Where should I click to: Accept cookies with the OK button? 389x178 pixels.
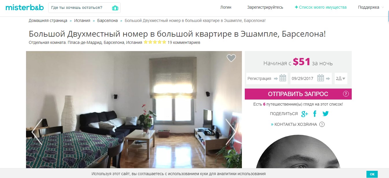(x=372, y=174)
